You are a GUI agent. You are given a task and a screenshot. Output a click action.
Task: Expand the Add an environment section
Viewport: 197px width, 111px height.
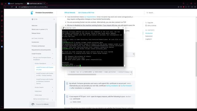coord(53,100)
